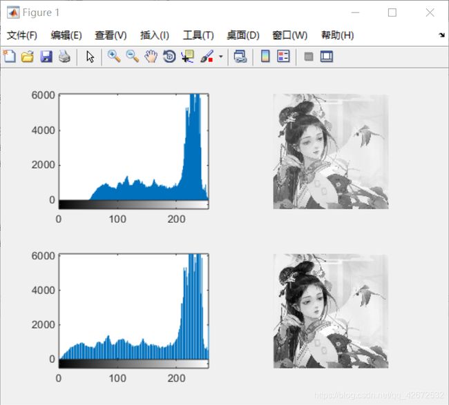Insert a colorbar using the toolbar icon
449x405 pixels.
(265, 57)
